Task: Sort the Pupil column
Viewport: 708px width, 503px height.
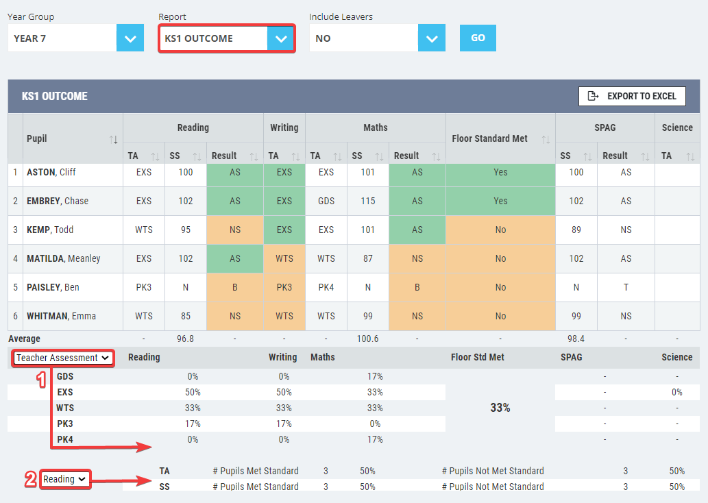Action: coord(114,138)
